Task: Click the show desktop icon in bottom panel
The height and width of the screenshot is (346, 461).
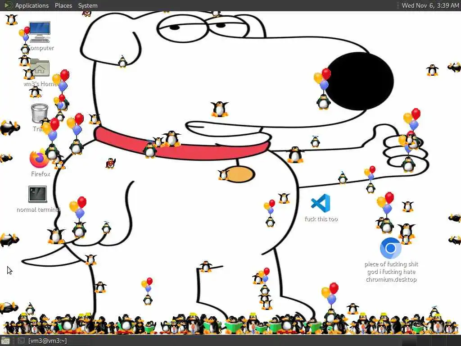Action: tap(5, 341)
